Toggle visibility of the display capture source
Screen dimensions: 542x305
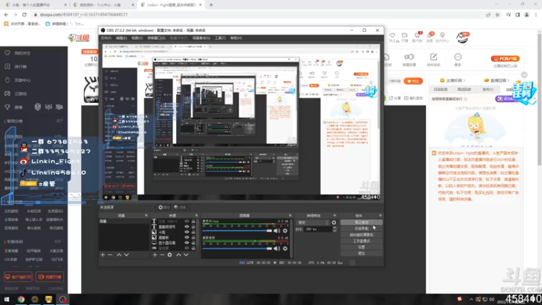[187, 243]
